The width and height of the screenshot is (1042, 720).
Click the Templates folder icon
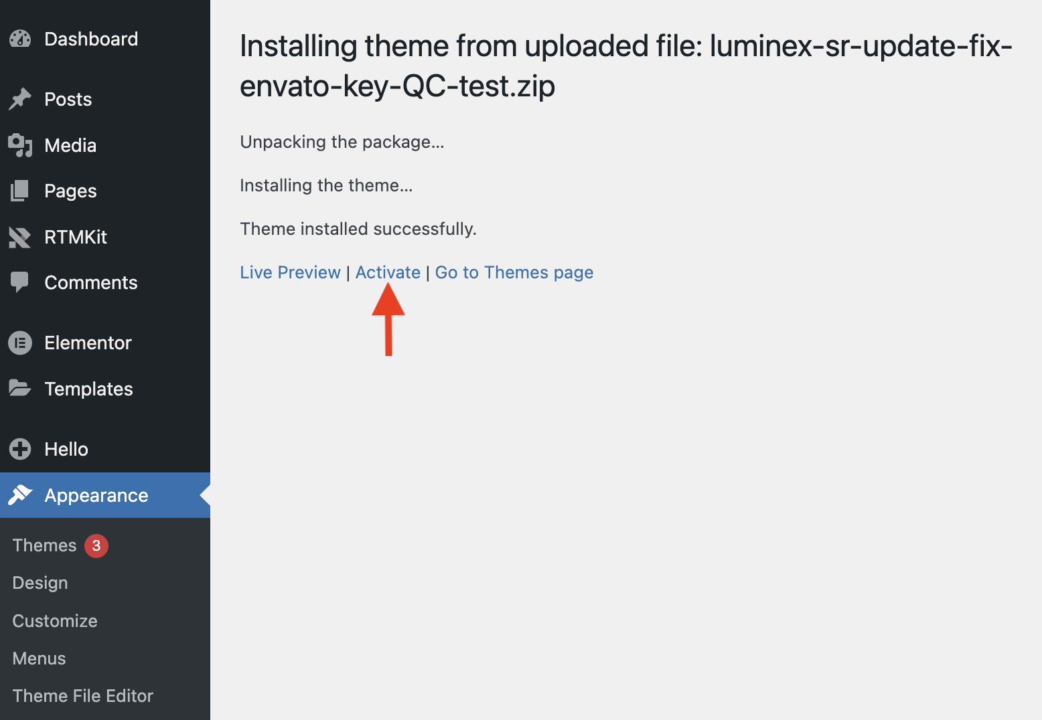click(20, 388)
